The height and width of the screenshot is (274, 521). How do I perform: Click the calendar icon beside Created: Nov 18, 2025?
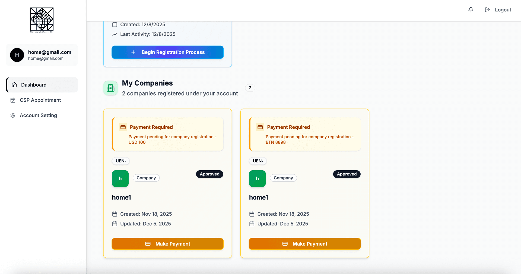(115, 214)
